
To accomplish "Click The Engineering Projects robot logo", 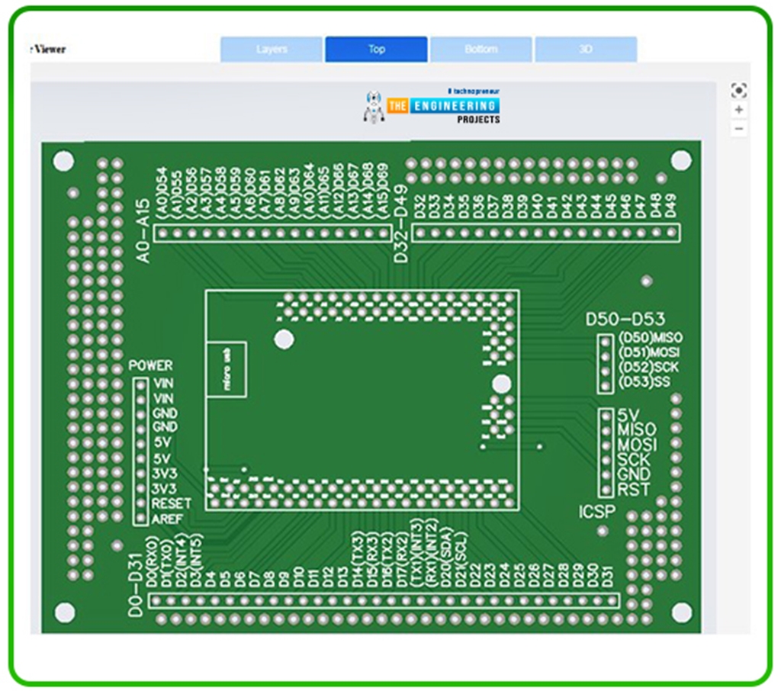I will point(374,104).
